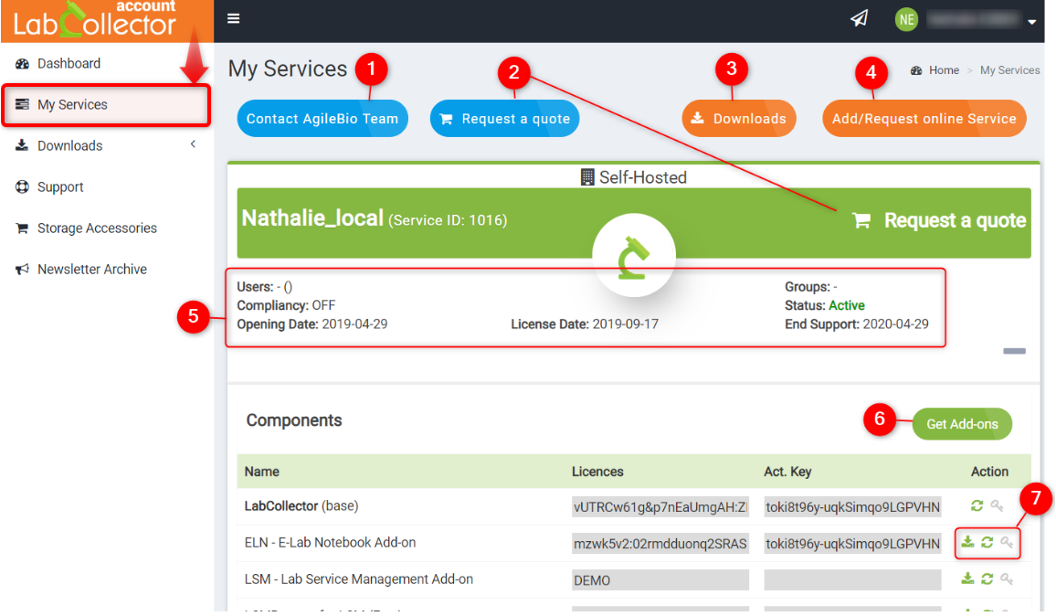Expand the Downloads submenu chevron
The width and height of the screenshot is (1056, 616).
coord(194,144)
